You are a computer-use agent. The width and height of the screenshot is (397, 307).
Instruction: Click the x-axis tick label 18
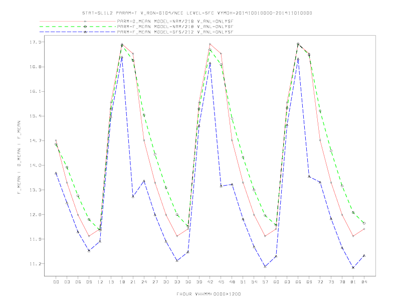pyautogui.click(x=122, y=282)
